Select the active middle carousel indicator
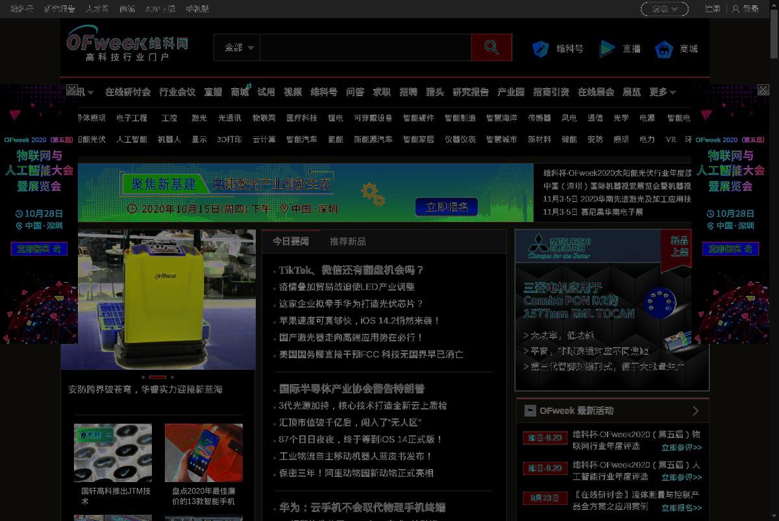The height and width of the screenshot is (521, 779). tap(158, 377)
